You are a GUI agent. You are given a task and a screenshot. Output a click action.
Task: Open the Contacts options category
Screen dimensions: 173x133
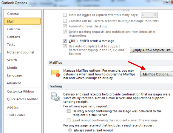(x=13, y=37)
